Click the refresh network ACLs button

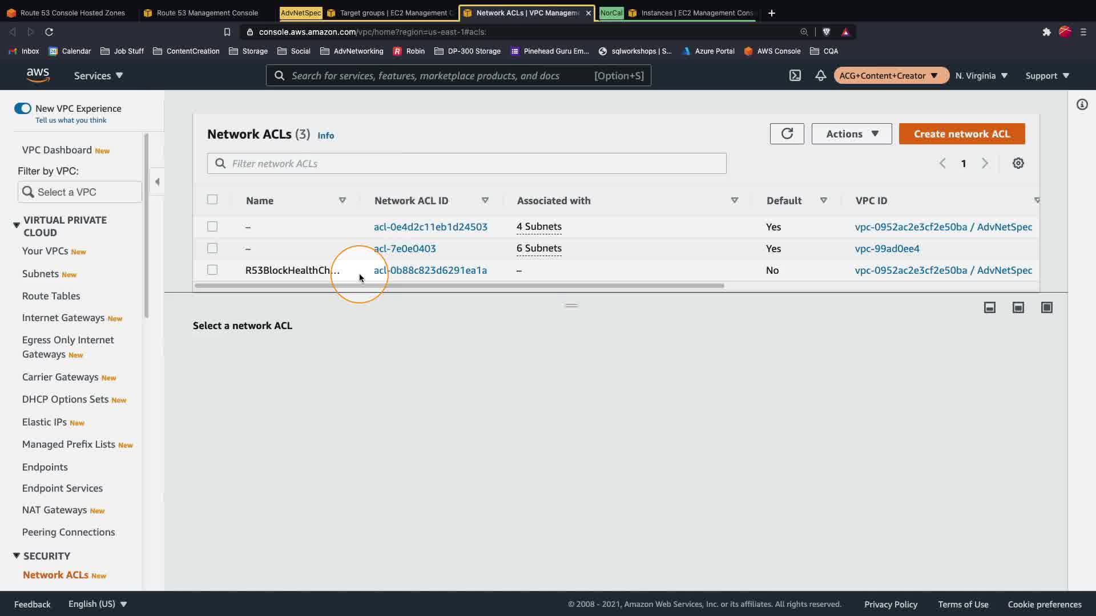787,133
